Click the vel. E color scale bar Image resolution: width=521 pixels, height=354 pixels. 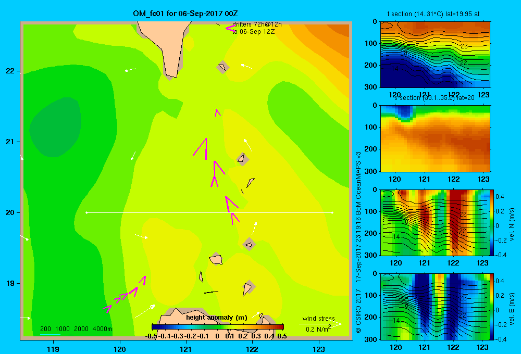pyautogui.click(x=492, y=307)
